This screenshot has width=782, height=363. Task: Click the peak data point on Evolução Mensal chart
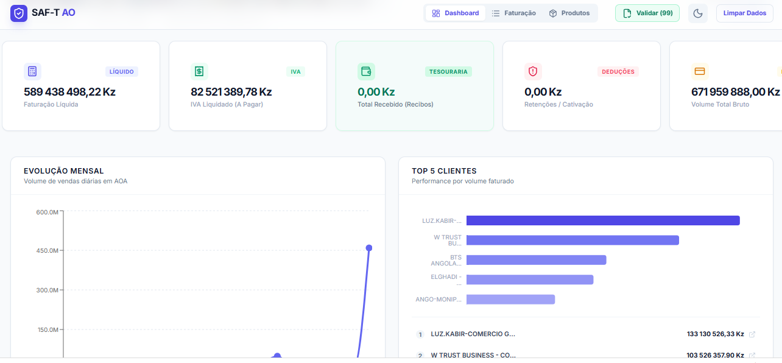368,248
